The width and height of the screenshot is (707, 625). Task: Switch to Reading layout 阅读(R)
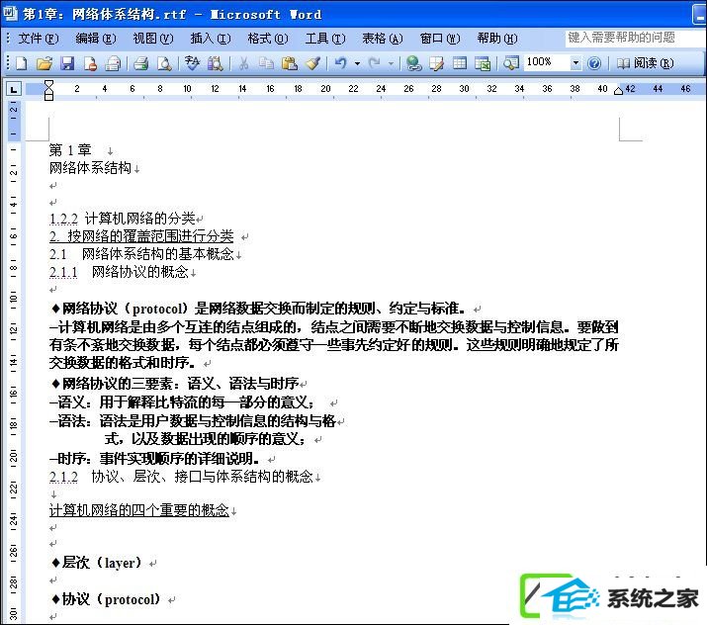(x=645, y=63)
